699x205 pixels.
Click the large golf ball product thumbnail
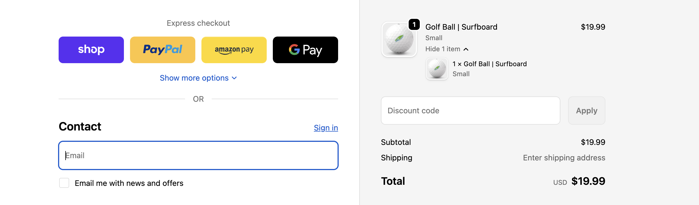(x=399, y=39)
